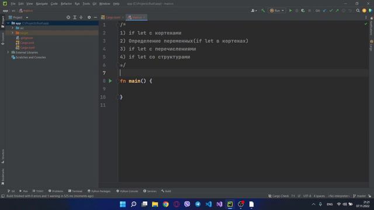This screenshot has width=374, height=210.
Task: Expand the src folder
Action: coord(13,28)
